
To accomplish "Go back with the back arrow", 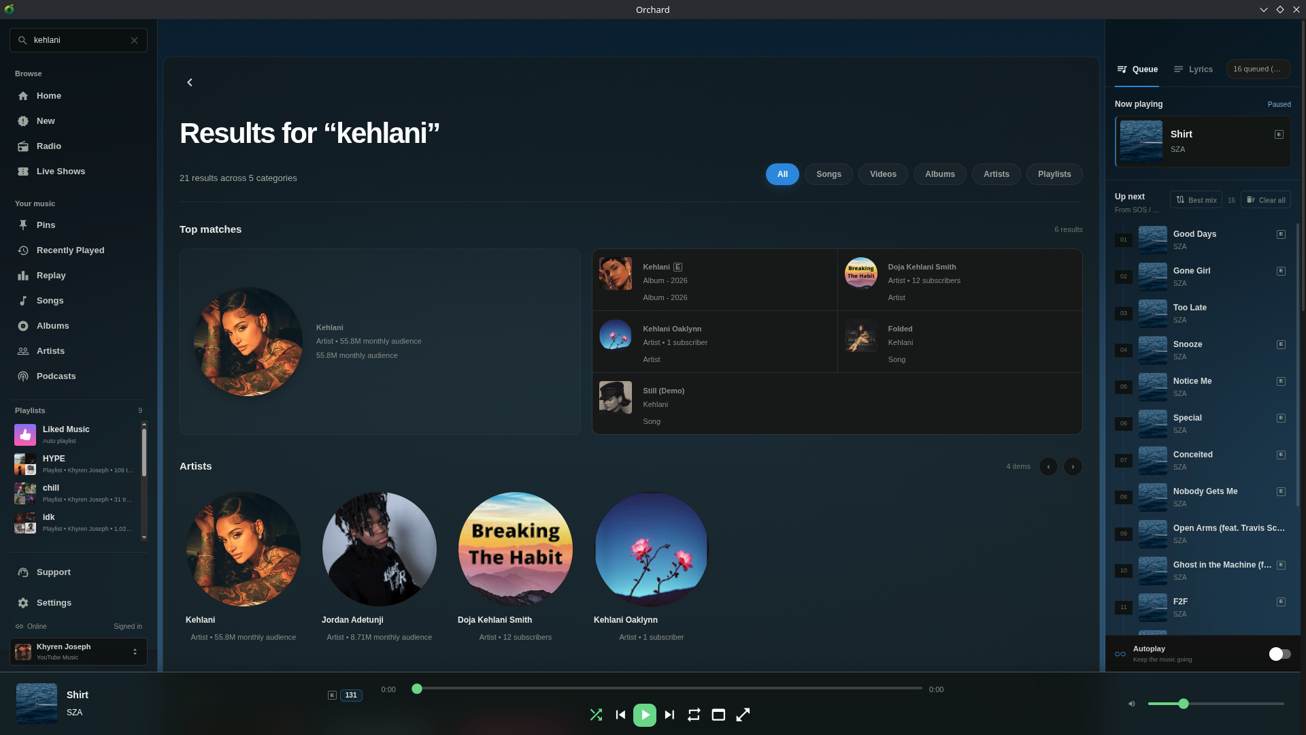I will pos(190,82).
